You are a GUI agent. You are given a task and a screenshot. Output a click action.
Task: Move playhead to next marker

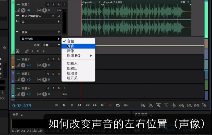pos(103,105)
